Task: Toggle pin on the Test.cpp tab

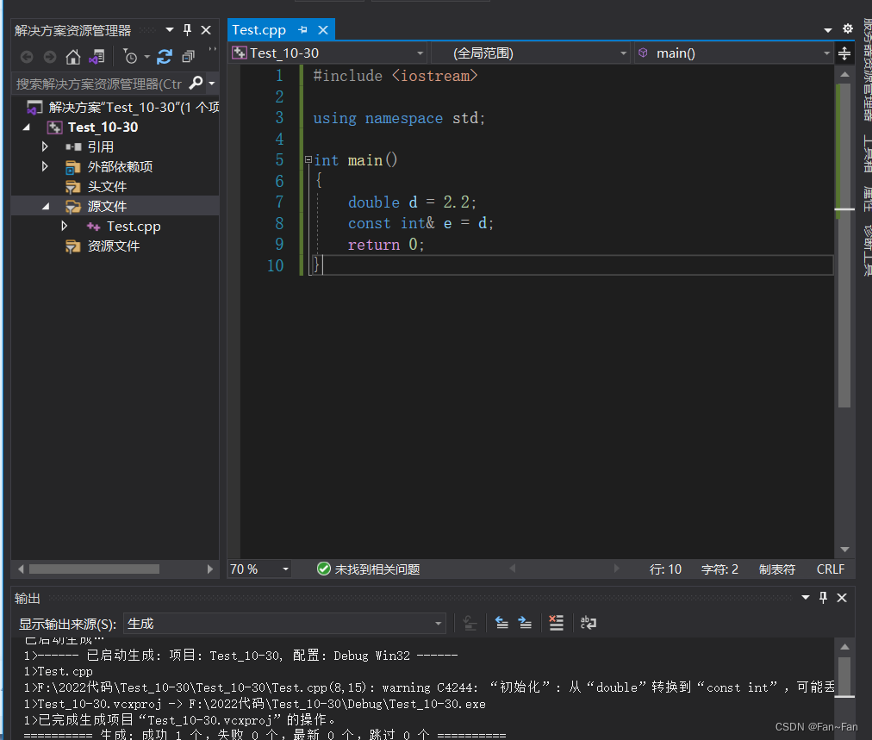Action: (302, 30)
